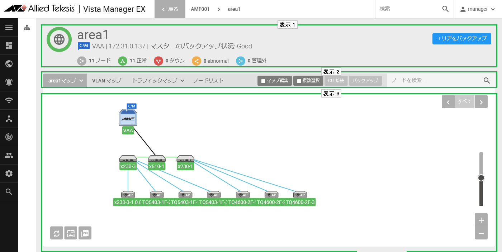The image size is (502, 252).
Task: Open the hamburger menu in sidebar
Action: (x=9, y=28)
